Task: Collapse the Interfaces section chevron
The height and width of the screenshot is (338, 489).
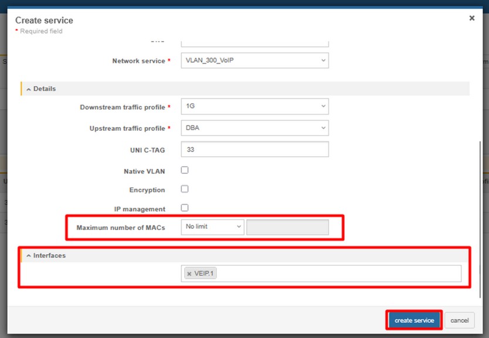Action: (x=29, y=256)
